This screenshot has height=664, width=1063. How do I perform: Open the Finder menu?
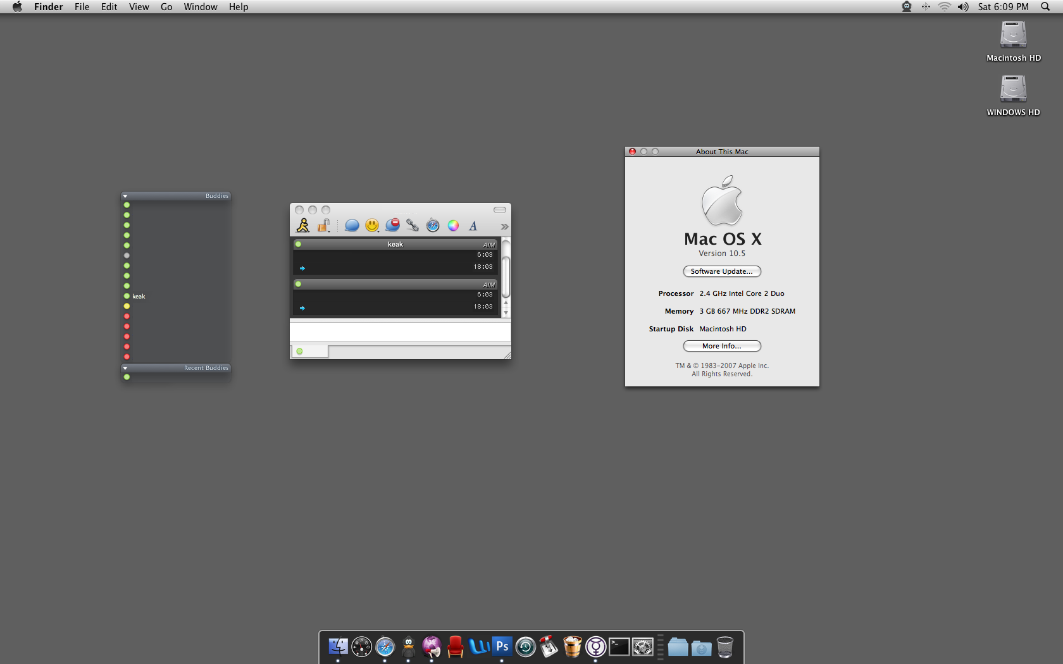pyautogui.click(x=49, y=7)
